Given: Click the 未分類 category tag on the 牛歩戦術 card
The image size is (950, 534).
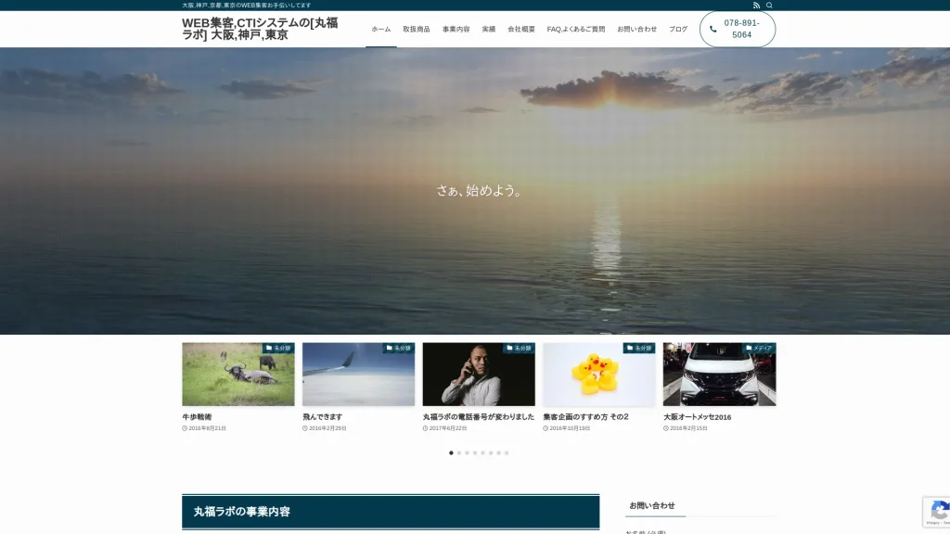Looking at the screenshot, I should tap(278, 349).
